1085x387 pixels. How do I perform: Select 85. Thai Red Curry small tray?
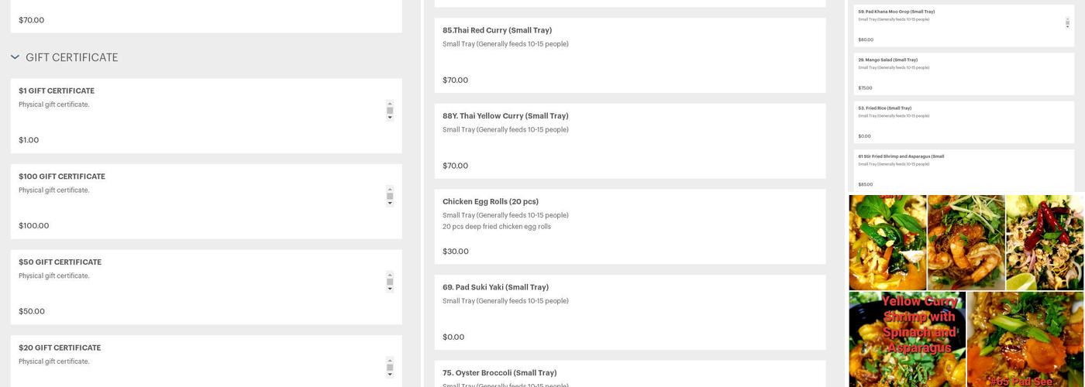pos(629,55)
